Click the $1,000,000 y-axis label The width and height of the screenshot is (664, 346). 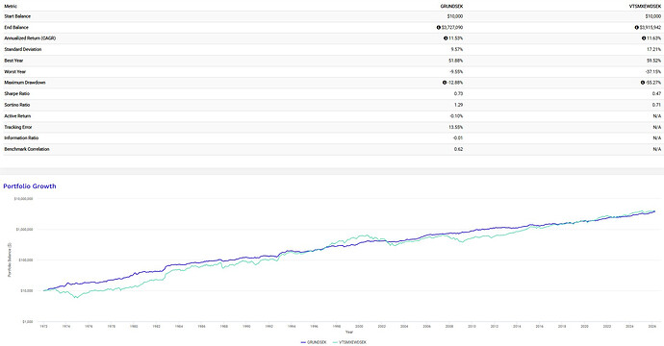25,230
